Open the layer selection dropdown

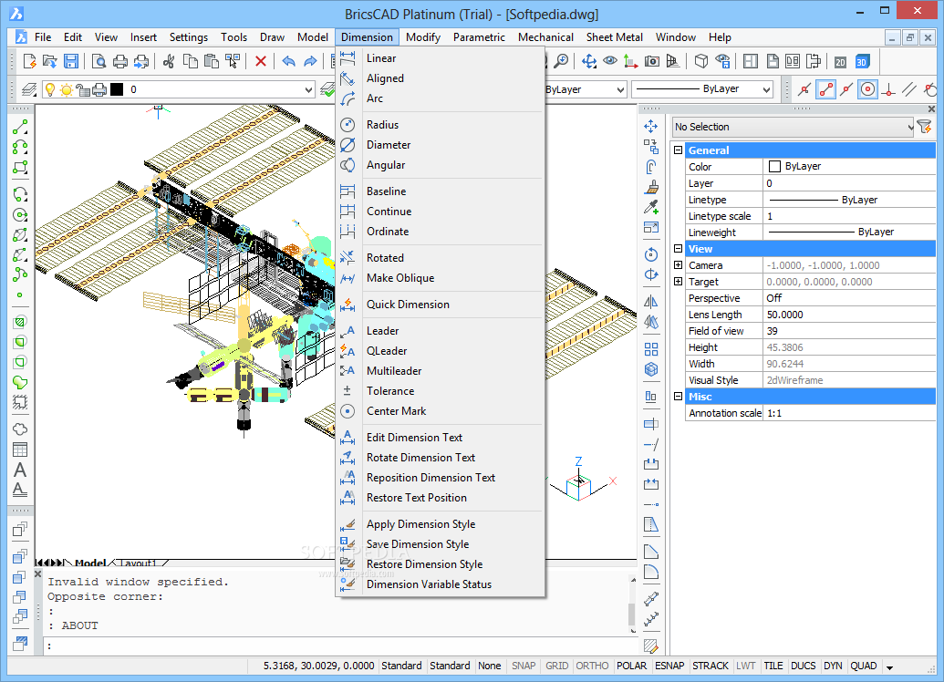tap(308, 89)
